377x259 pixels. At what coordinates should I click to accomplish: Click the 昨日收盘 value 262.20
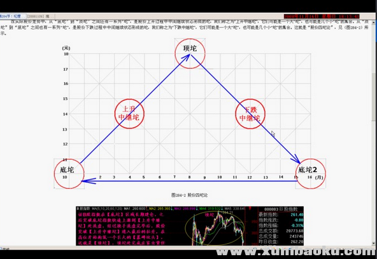[x=297, y=242]
